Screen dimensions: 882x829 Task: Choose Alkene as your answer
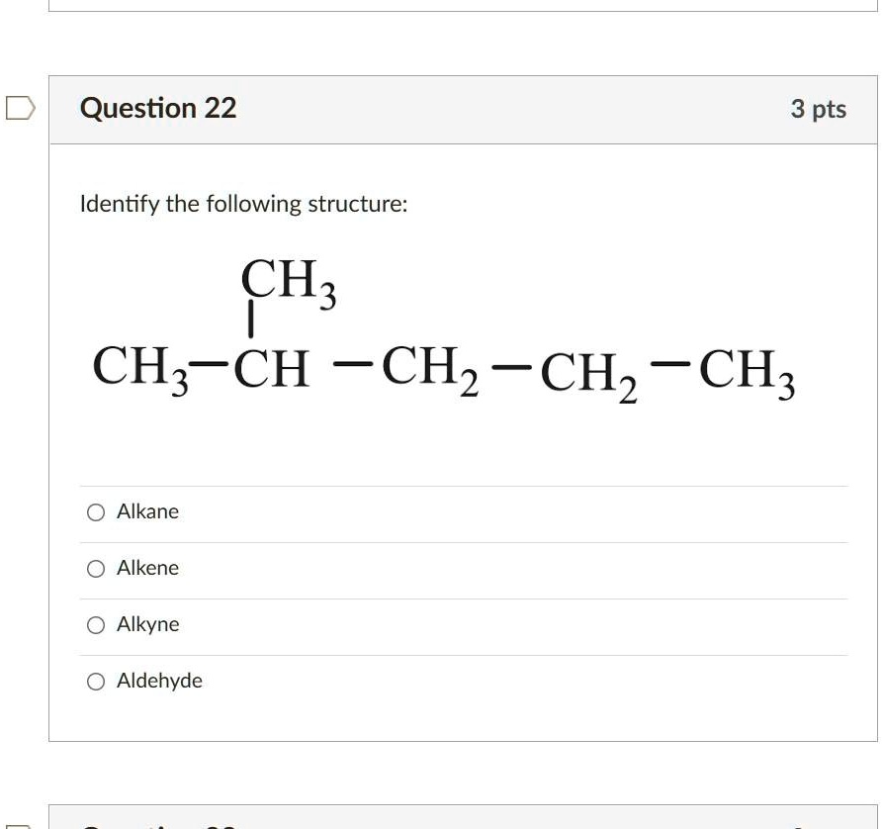95,568
